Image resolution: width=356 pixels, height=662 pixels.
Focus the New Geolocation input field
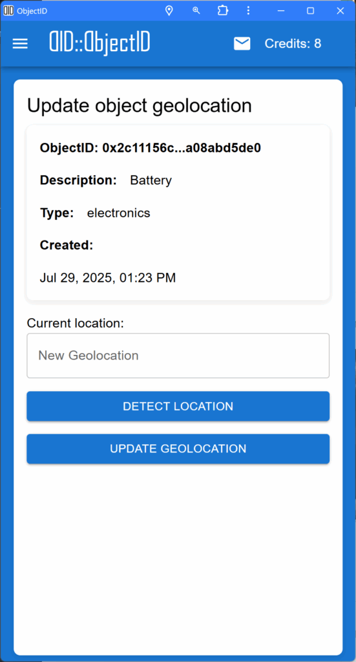(178, 356)
